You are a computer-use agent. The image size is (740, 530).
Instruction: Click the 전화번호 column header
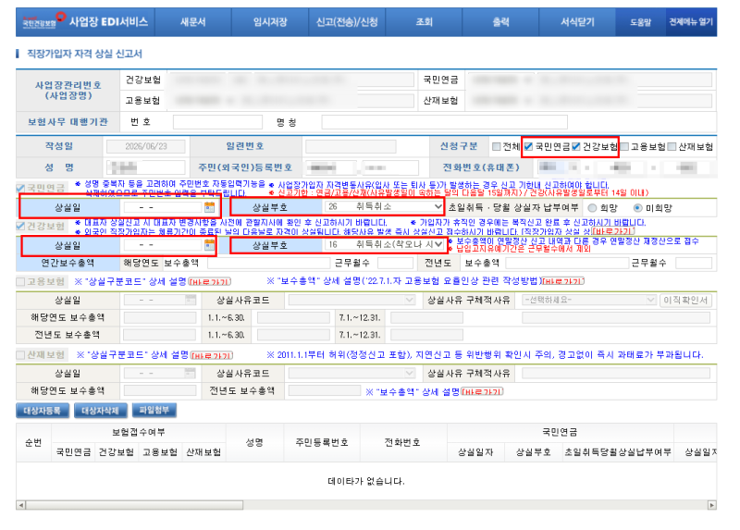click(x=402, y=442)
